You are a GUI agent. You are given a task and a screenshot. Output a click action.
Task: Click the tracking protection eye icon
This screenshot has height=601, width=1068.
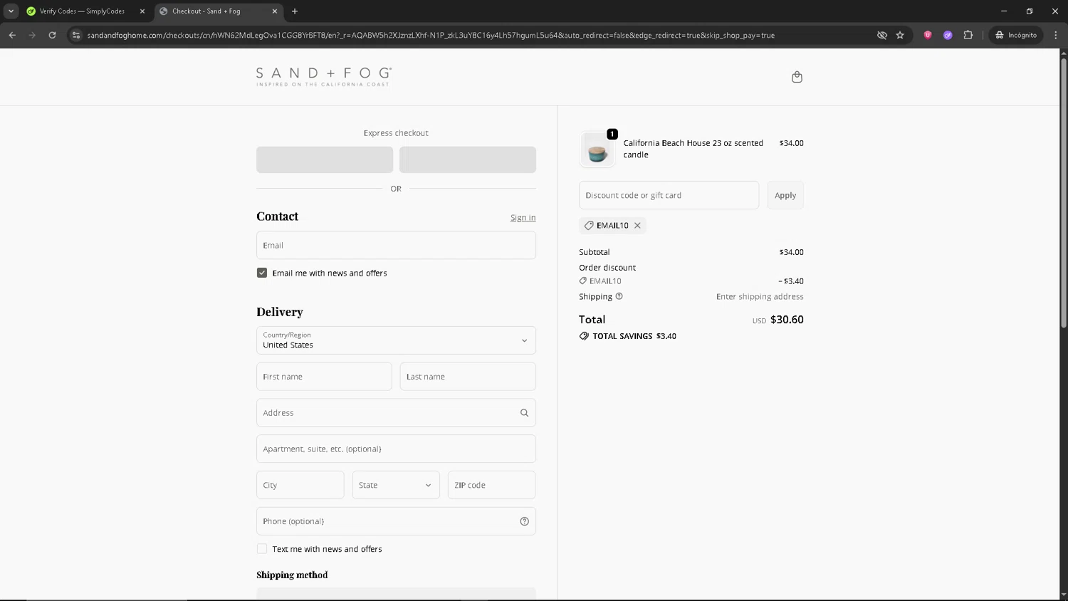(881, 35)
